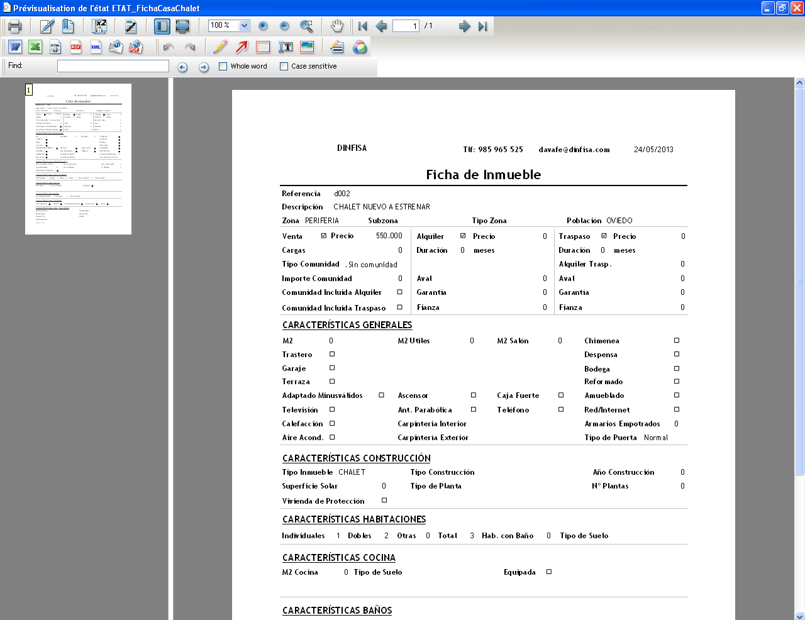805x620 pixels.
Task: Click the date '24/05/2013'
Action: click(653, 150)
